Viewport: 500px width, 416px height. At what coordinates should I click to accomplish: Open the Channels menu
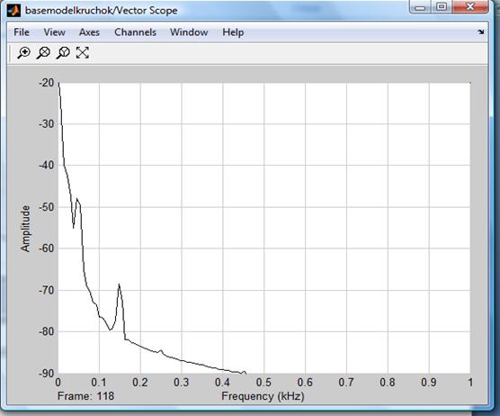(135, 32)
